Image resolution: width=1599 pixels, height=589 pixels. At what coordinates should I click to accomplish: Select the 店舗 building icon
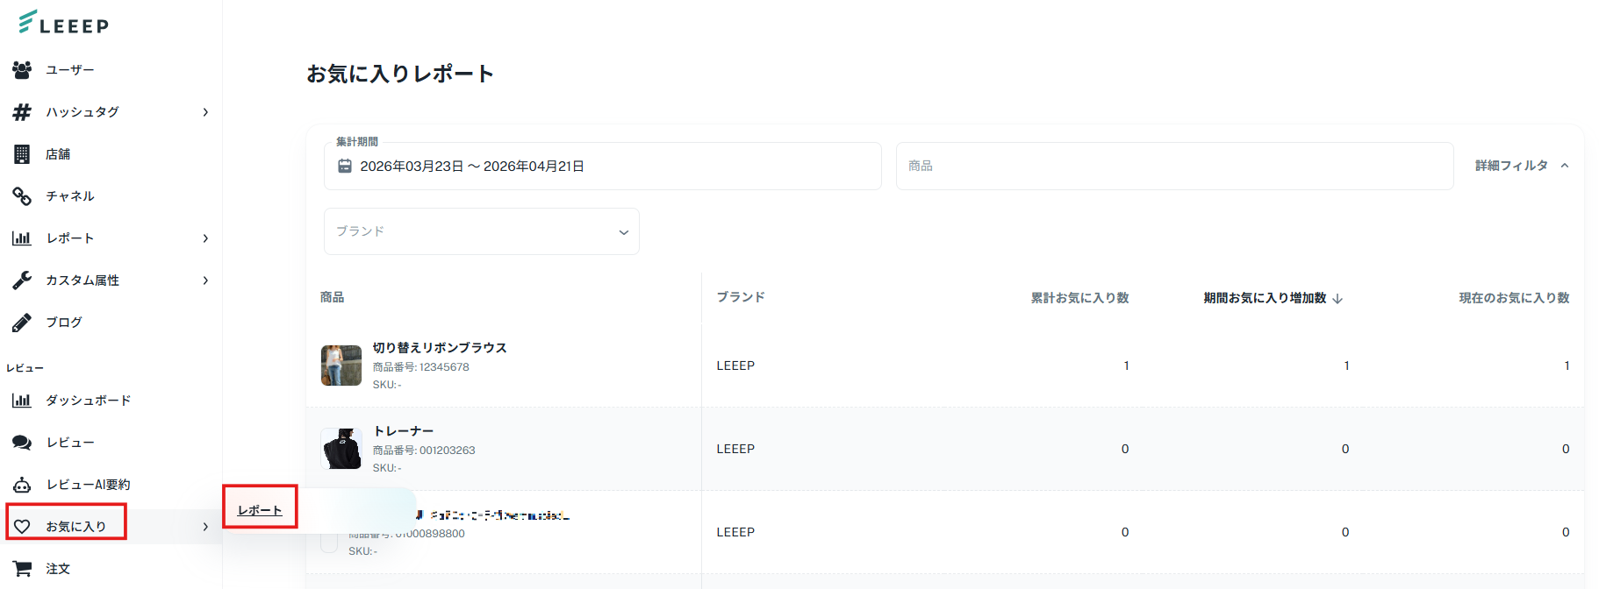point(22,153)
